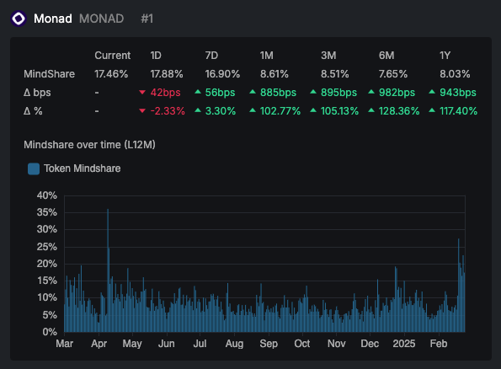This screenshot has height=369, width=501.
Task: Click the MONAD ticker symbol
Action: [102, 19]
